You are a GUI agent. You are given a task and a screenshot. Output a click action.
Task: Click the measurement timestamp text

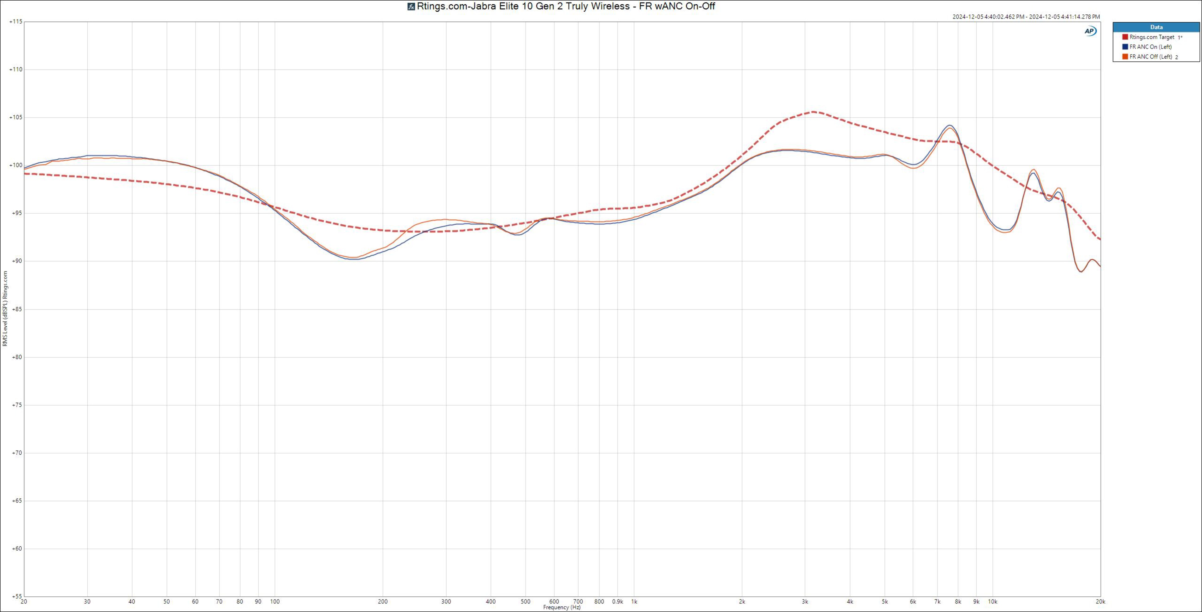1026,17
